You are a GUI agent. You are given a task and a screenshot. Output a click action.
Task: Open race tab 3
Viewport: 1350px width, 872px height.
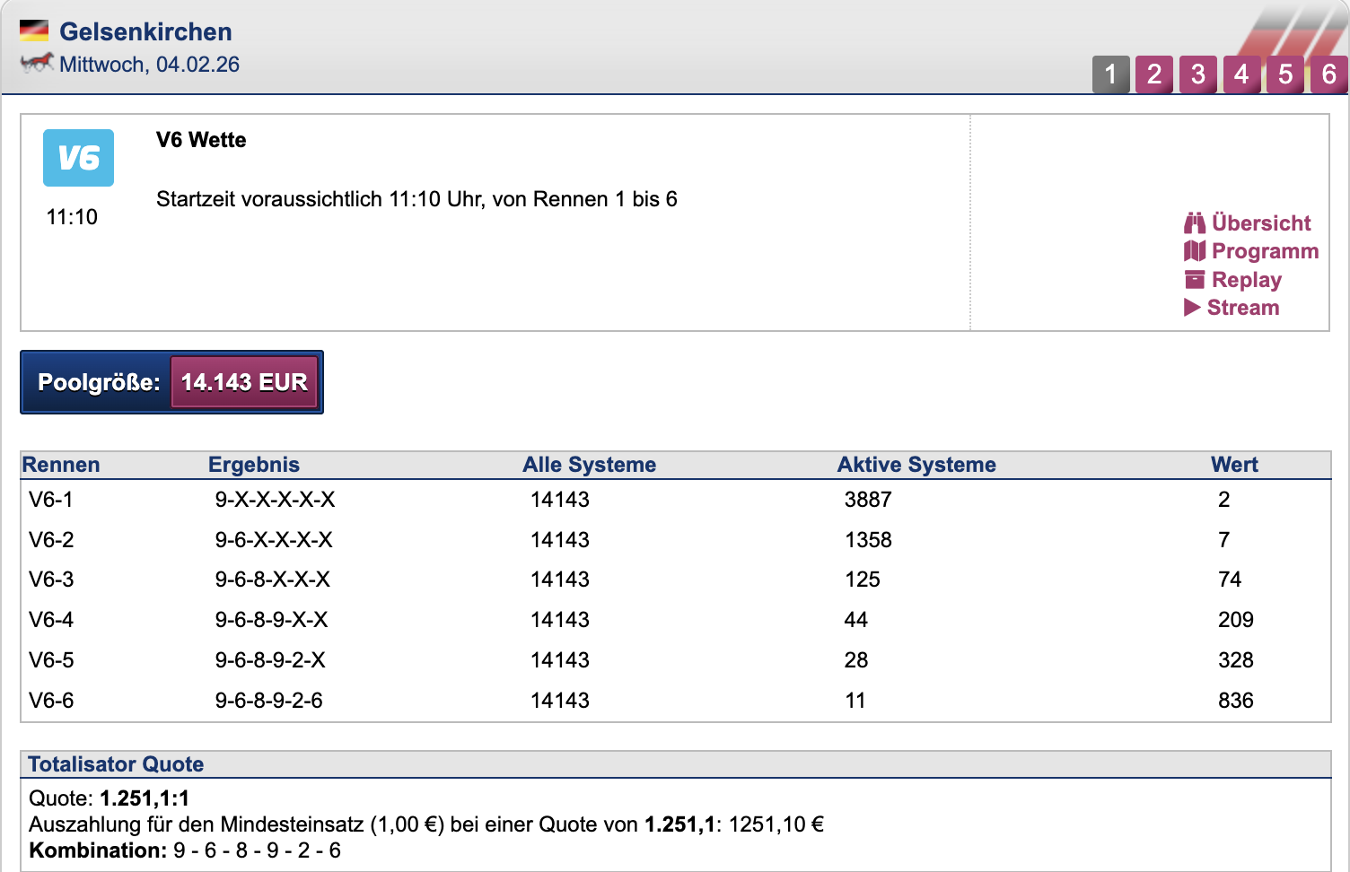pos(1197,74)
